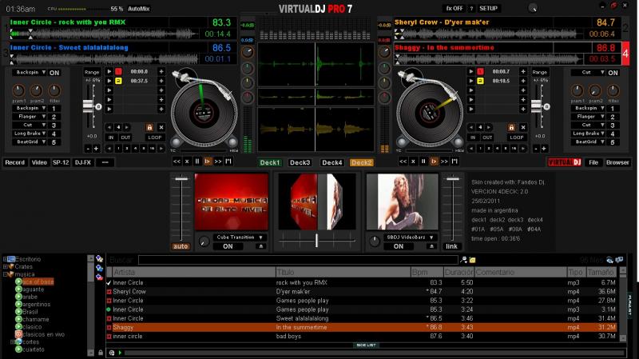Click the favorite folder add icon beside folder tree
The width and height of the screenshot is (639, 359).
99,258
